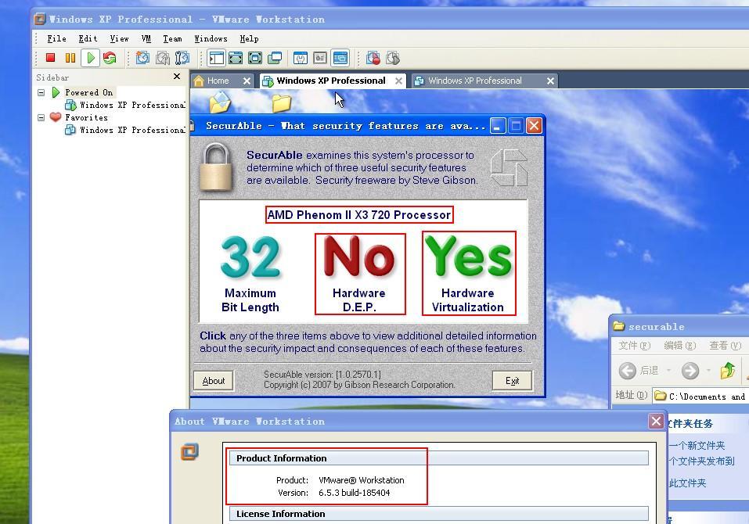749x524 pixels.
Task: Click the Forward arrow in securable explorer window
Action: [x=690, y=371]
